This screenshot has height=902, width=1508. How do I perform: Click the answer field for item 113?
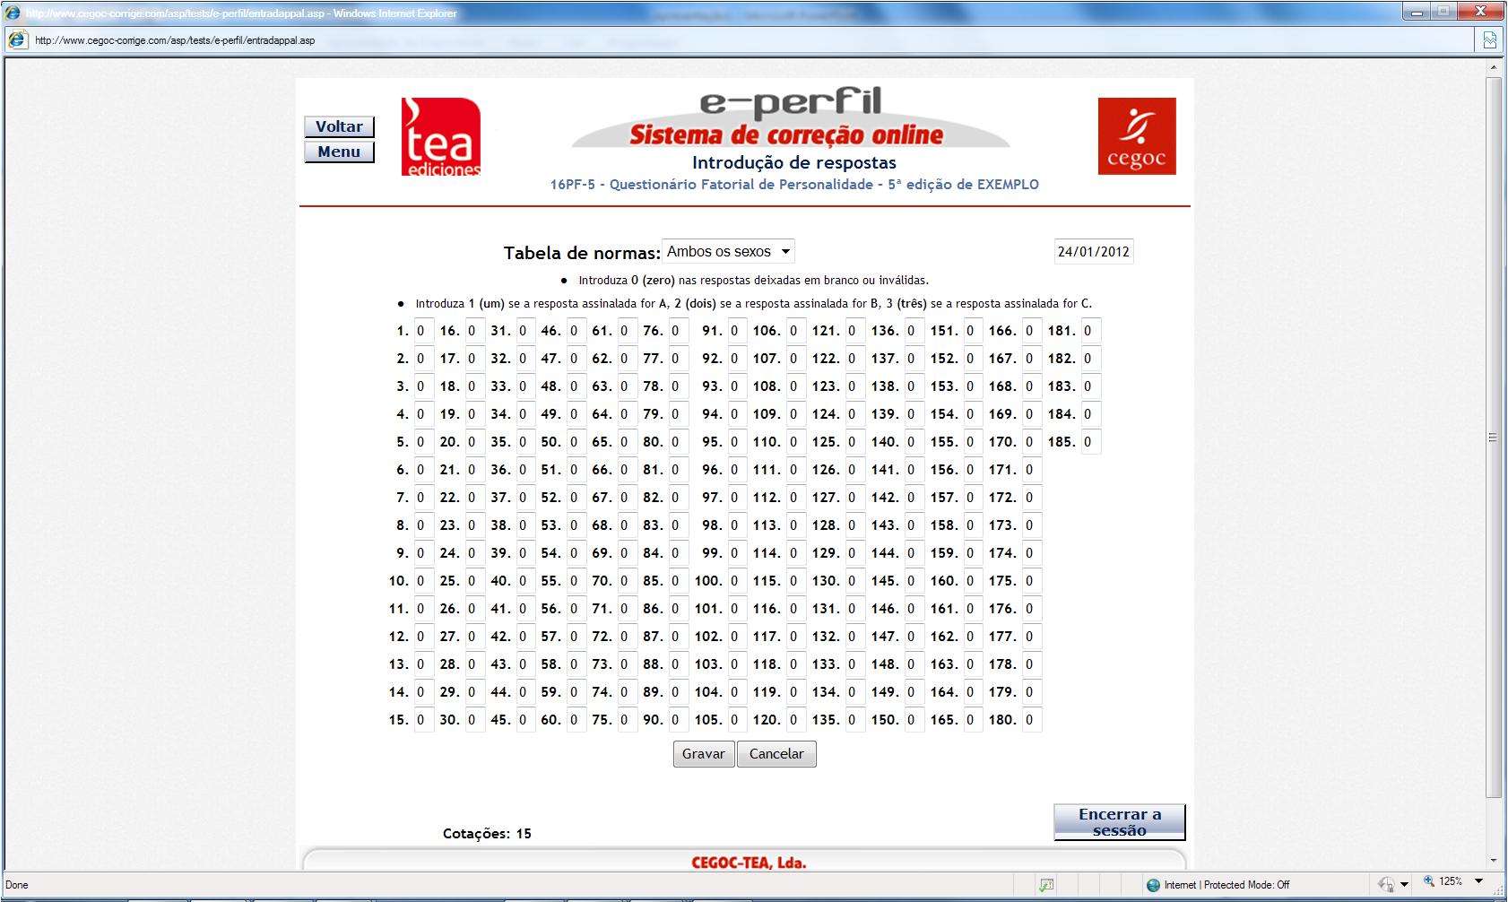click(x=797, y=525)
